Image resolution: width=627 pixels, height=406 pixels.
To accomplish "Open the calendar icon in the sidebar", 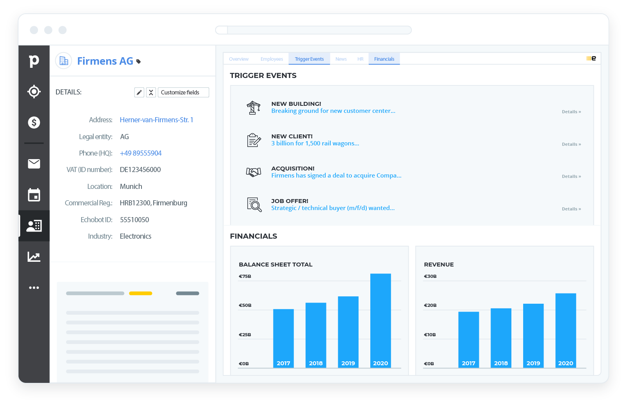I will click(x=34, y=195).
